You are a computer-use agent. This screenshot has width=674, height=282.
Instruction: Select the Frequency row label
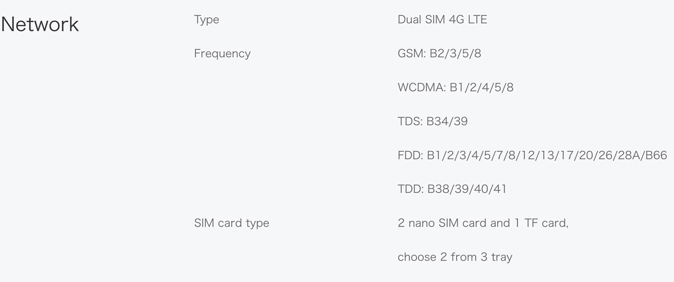(x=222, y=53)
